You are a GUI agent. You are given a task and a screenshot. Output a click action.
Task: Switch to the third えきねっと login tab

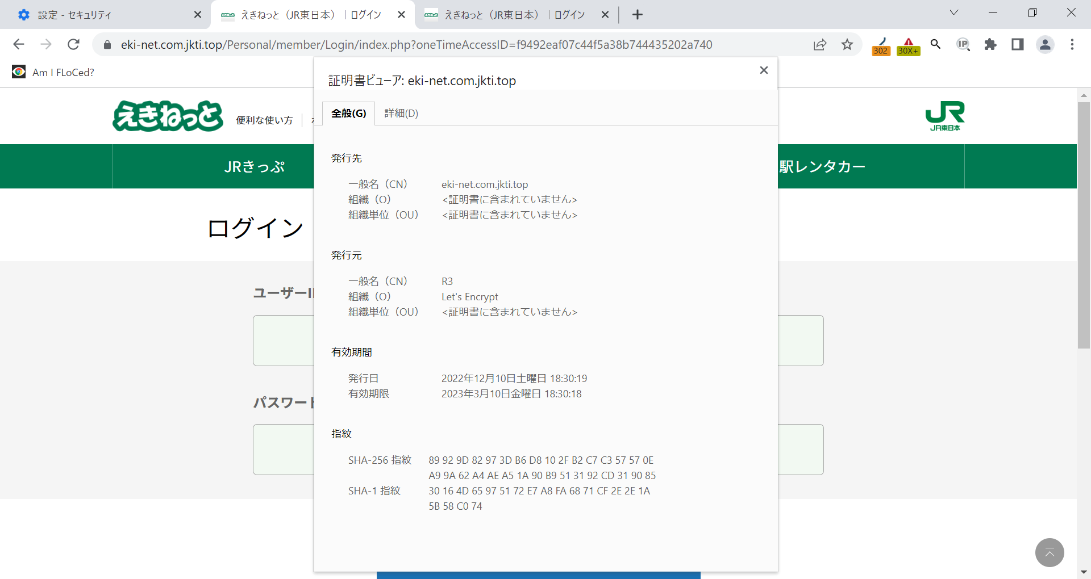[x=516, y=15]
